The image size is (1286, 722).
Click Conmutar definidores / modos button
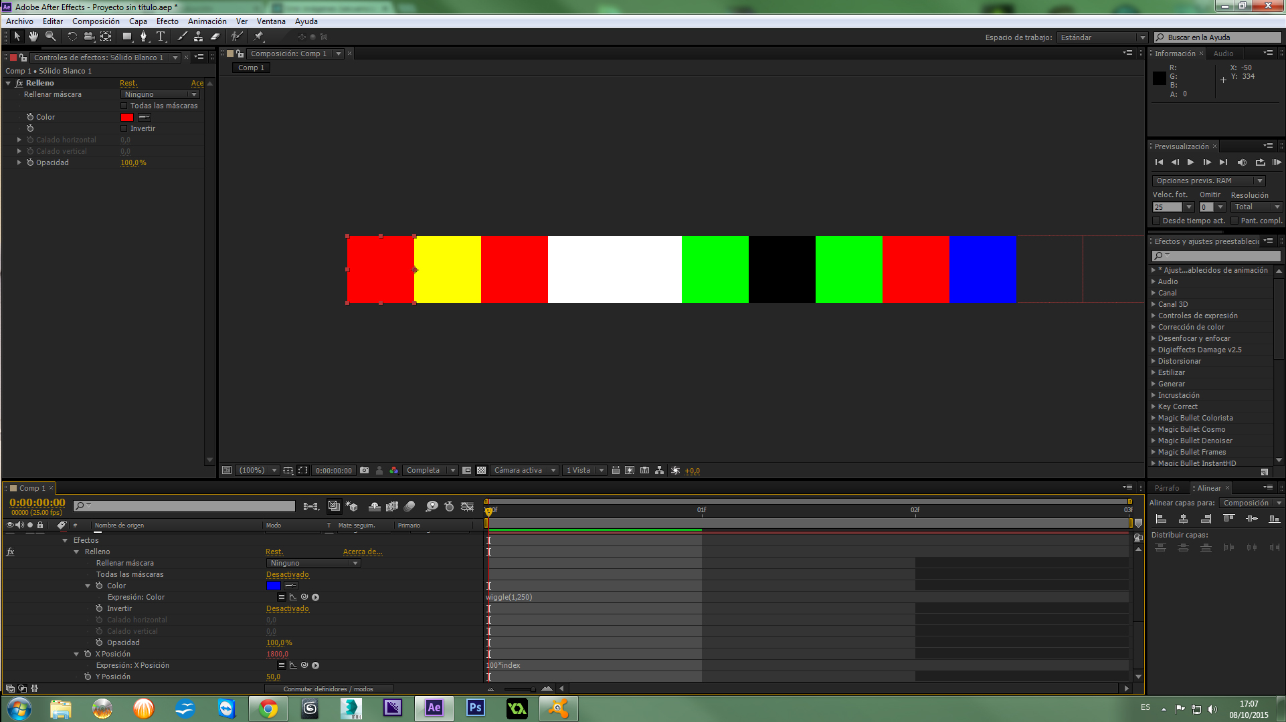(x=328, y=689)
